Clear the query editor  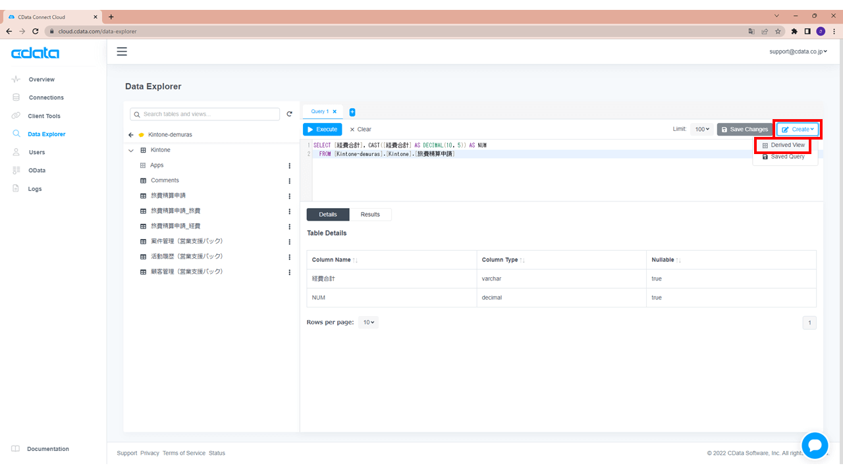click(x=360, y=130)
